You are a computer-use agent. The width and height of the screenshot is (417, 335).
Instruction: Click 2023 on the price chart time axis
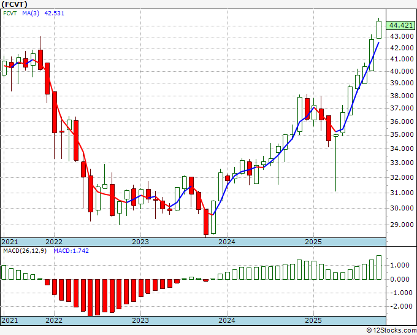[140, 242]
